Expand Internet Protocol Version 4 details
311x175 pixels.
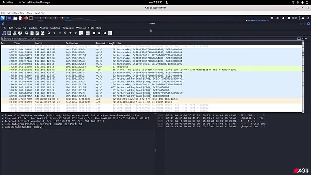click(x=3, y=121)
